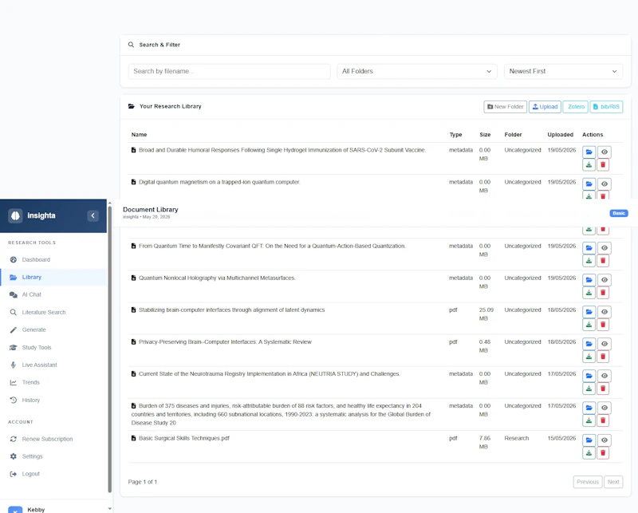Click the Upload button
This screenshot has height=513, width=638.
[x=545, y=107]
